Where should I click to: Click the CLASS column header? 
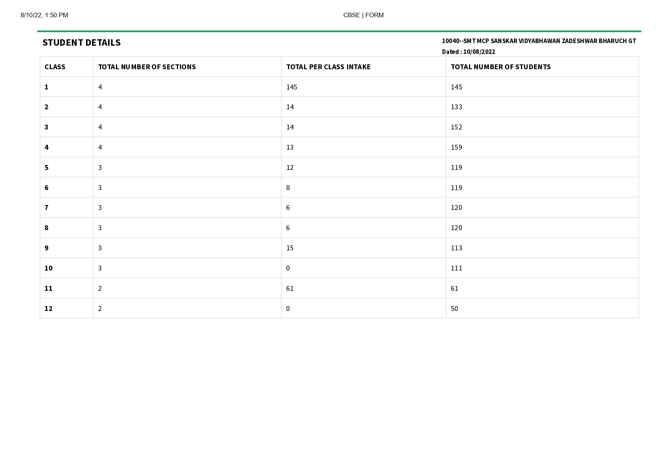(x=55, y=67)
